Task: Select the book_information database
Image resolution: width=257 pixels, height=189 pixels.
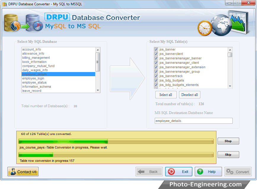Action: (58, 62)
